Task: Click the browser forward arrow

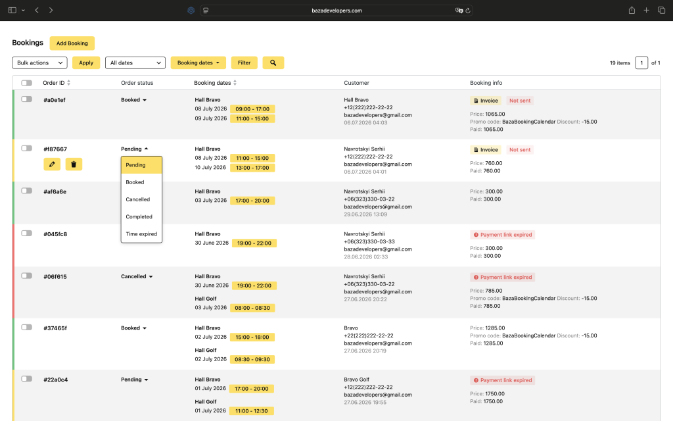Action: coord(51,11)
